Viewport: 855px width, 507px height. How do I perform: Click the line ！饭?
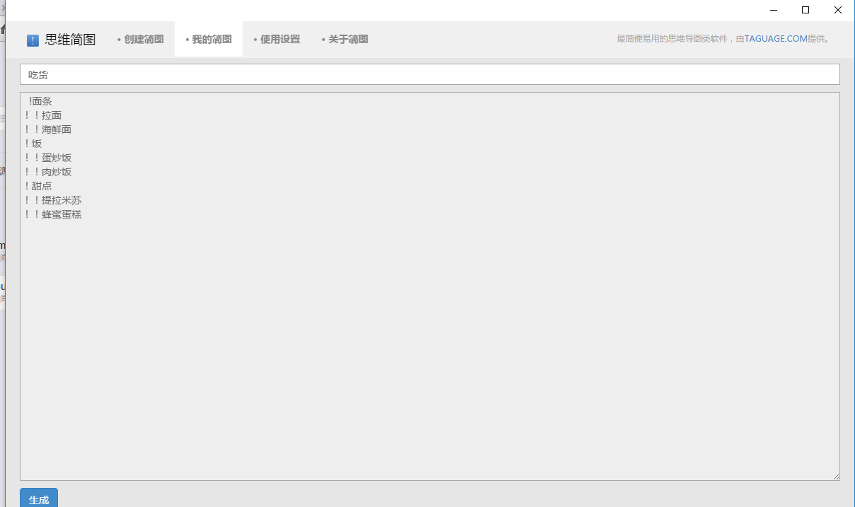click(x=33, y=144)
